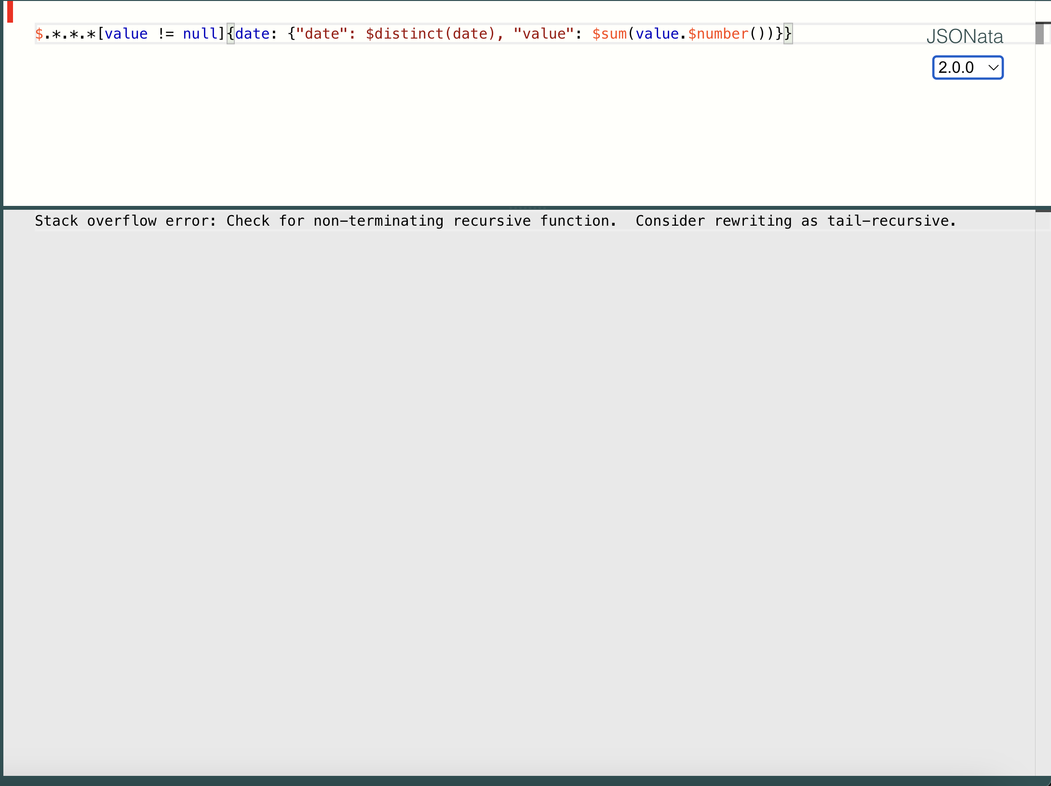Click the highlighted closing brace at expression end
1051x786 pixels.
click(788, 34)
